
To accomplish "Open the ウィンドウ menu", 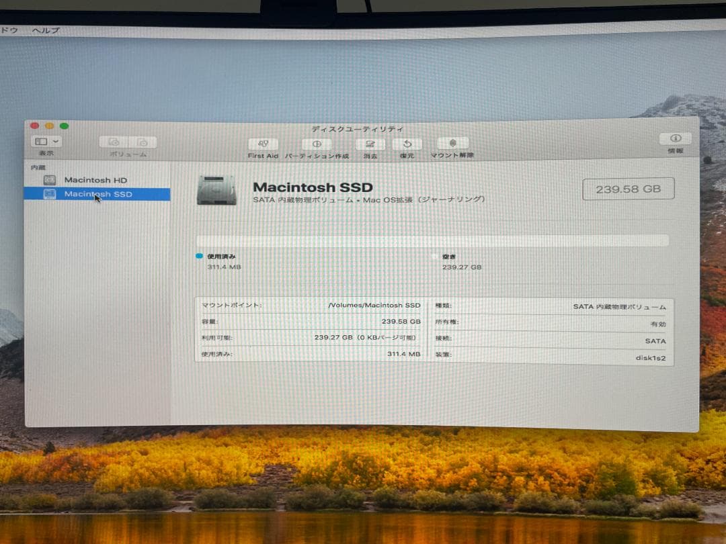I will 9,30.
